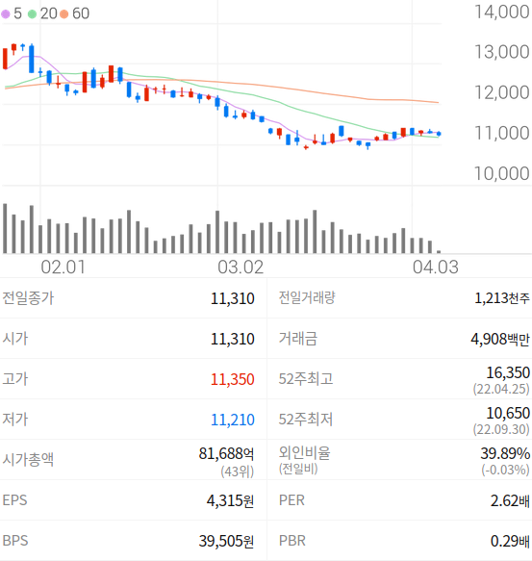Screen dimensions: 532x561
Task: Click the (22.09.30) date text
Action: (501, 429)
